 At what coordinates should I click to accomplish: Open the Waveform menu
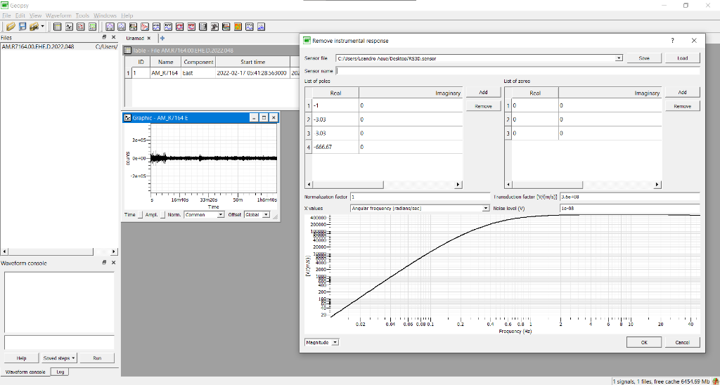(x=58, y=15)
